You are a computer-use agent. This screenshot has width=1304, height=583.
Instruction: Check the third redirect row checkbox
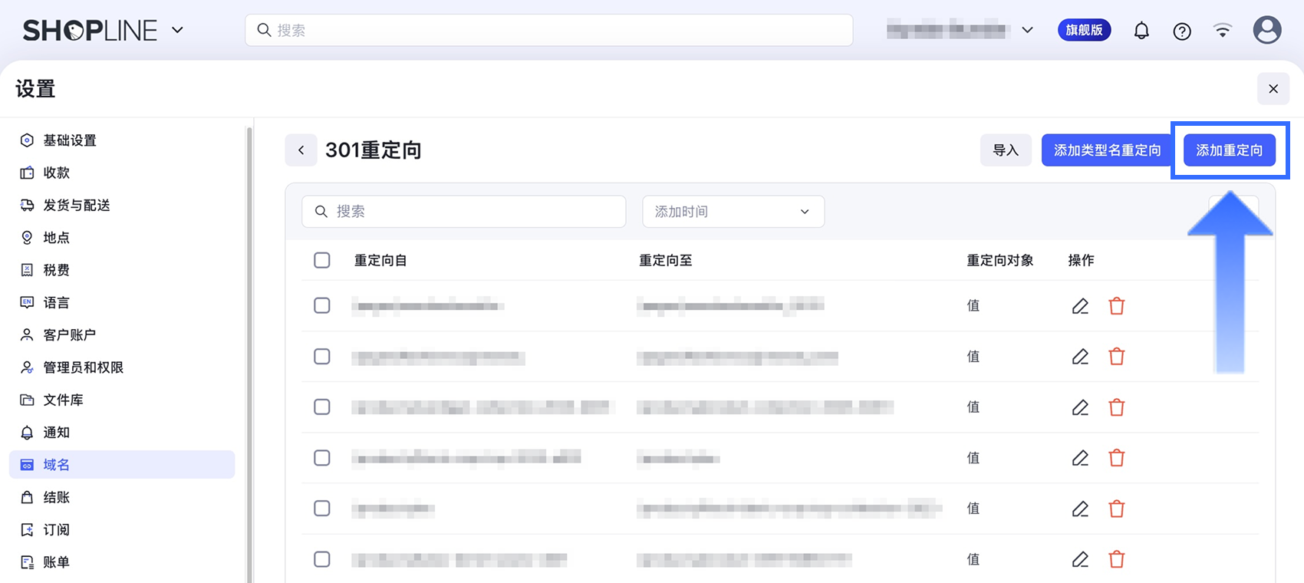pyautogui.click(x=322, y=407)
